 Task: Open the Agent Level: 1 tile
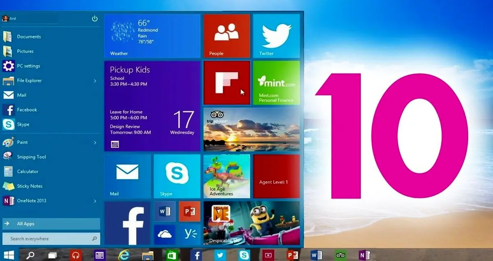click(276, 176)
